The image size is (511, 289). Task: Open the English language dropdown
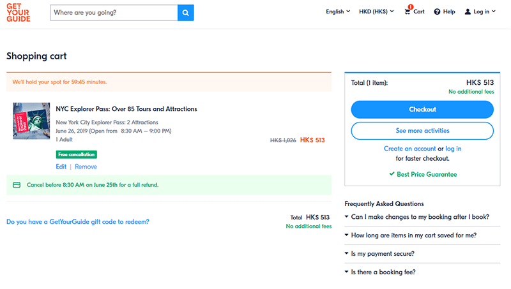point(338,11)
